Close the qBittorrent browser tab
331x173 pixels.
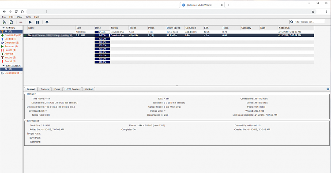pyautogui.click(x=222, y=5)
